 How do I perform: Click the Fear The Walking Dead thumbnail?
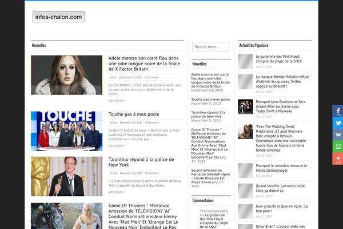click(x=245, y=132)
